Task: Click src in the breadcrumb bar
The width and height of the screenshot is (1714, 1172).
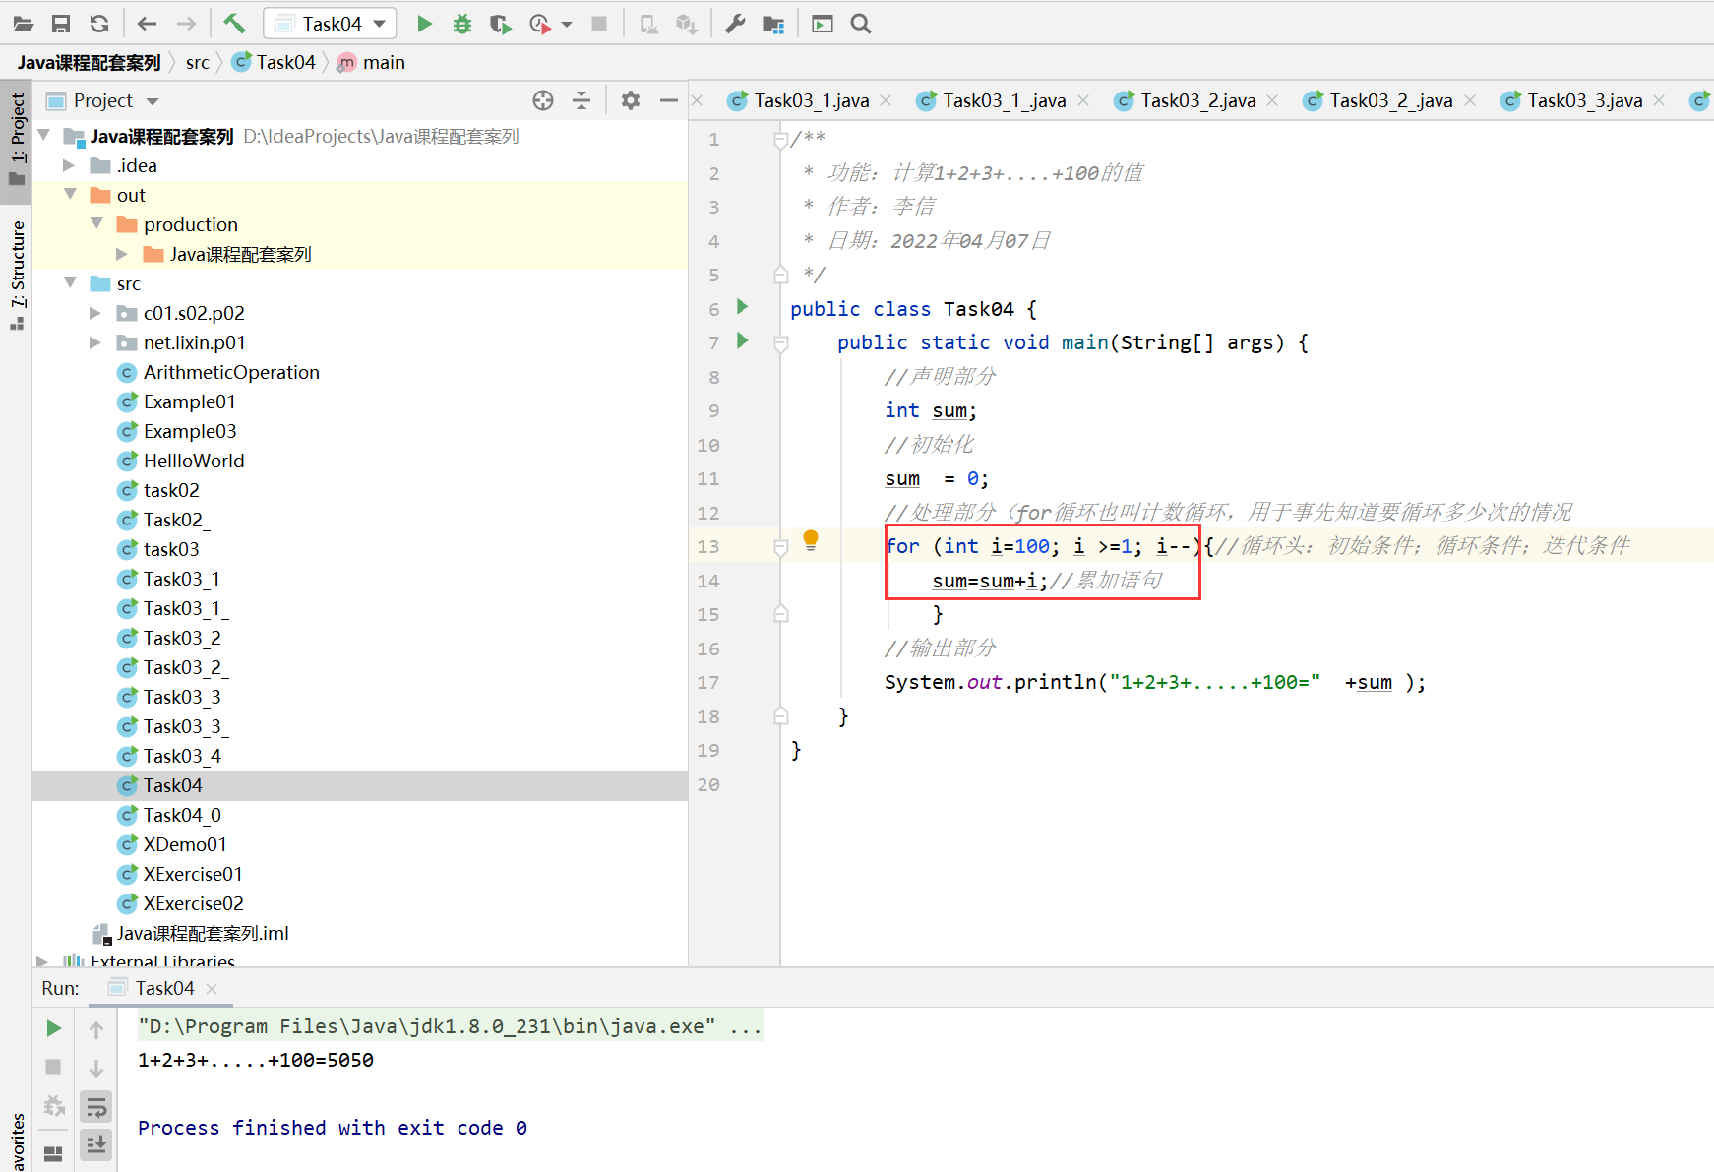Action: click(x=198, y=62)
